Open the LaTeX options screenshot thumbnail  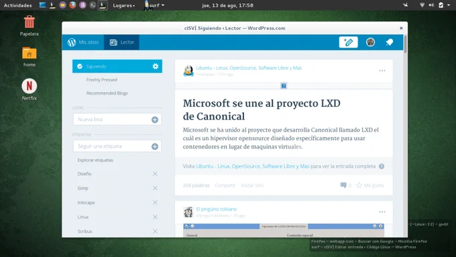(x=284, y=230)
